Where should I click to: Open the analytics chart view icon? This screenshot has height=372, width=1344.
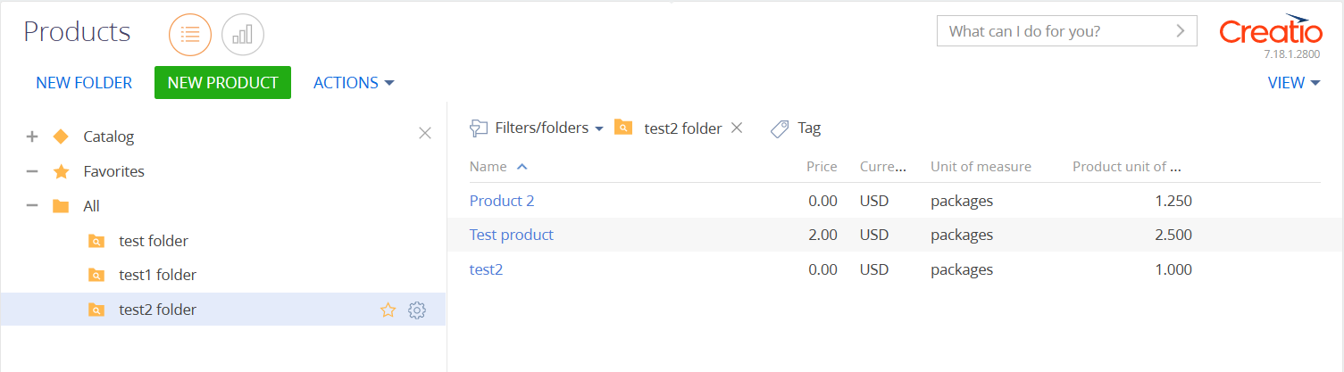click(x=243, y=35)
